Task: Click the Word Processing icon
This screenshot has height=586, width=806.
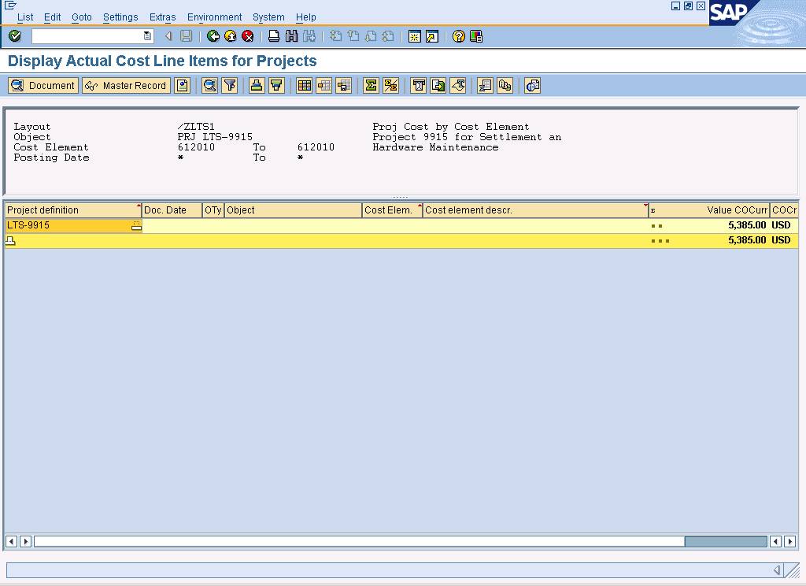Action: click(x=419, y=85)
